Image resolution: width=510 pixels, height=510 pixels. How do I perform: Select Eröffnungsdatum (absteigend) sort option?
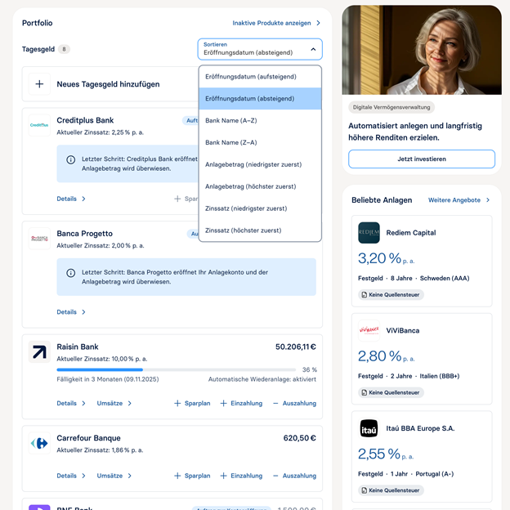[260, 99]
